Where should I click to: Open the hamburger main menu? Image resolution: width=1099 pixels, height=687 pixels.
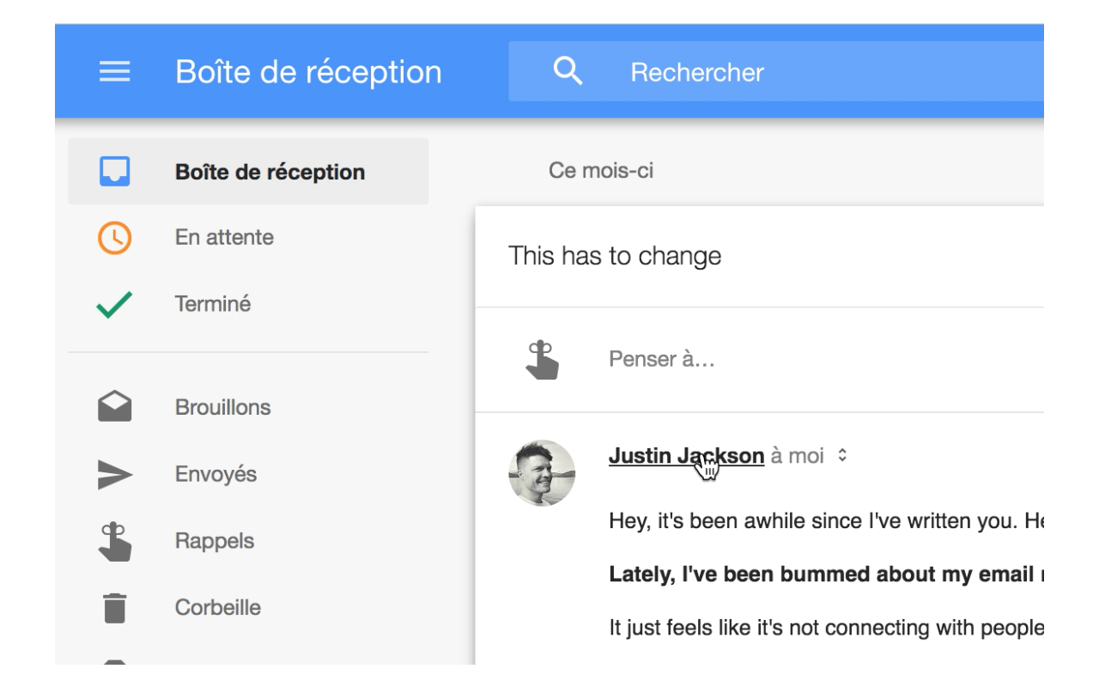coord(115,72)
